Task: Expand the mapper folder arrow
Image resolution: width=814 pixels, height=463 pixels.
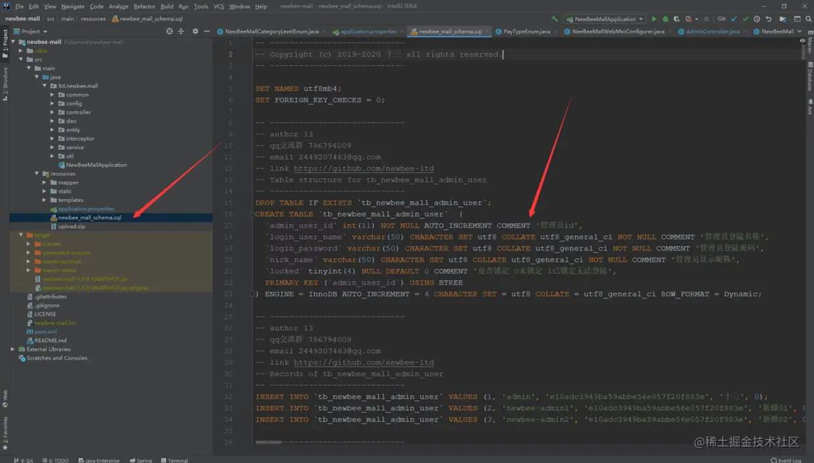Action: [45, 182]
